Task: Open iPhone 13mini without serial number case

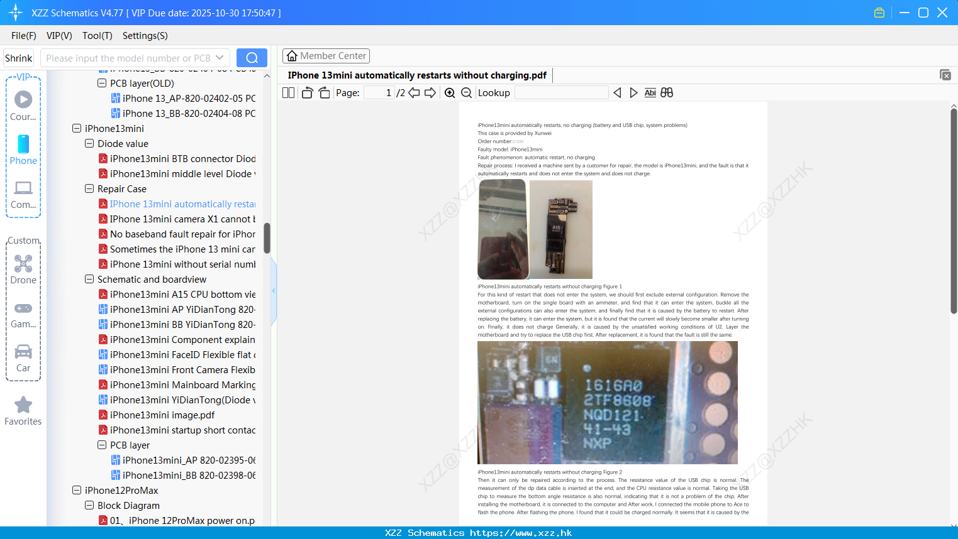Action: click(x=177, y=264)
